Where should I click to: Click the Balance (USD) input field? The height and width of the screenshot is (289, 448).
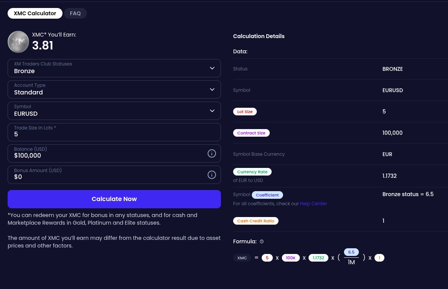point(114,154)
